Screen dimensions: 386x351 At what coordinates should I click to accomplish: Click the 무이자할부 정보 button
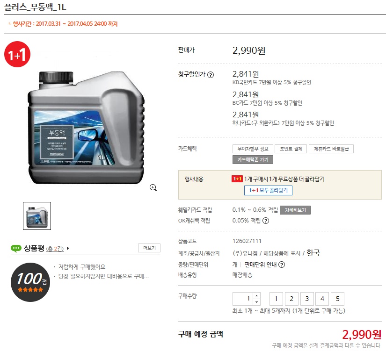[253, 149]
